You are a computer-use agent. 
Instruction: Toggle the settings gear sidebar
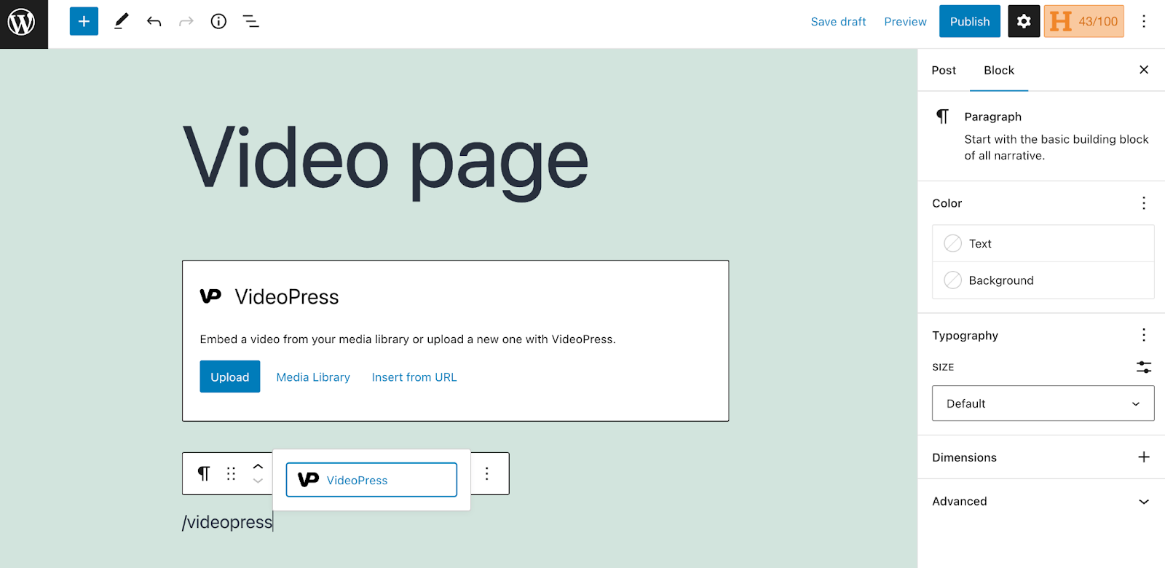coord(1024,21)
